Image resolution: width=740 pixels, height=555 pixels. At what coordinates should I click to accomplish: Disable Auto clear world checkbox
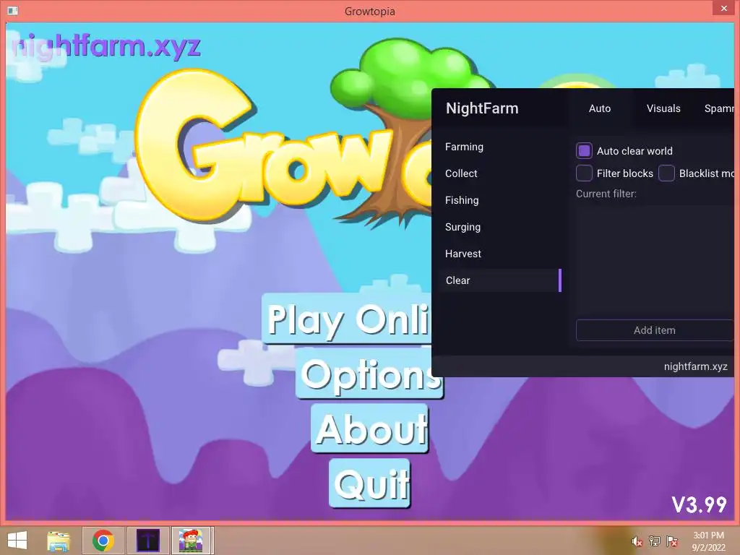(584, 151)
